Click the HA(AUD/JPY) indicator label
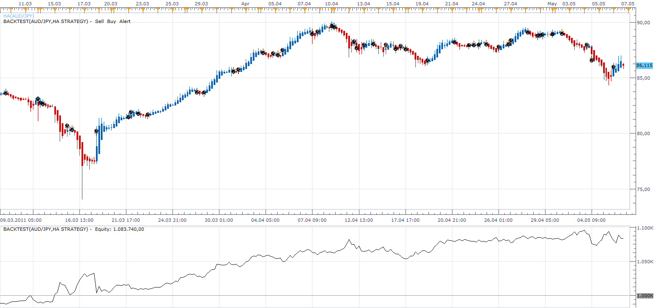This screenshot has height=308, width=662. click(19, 16)
